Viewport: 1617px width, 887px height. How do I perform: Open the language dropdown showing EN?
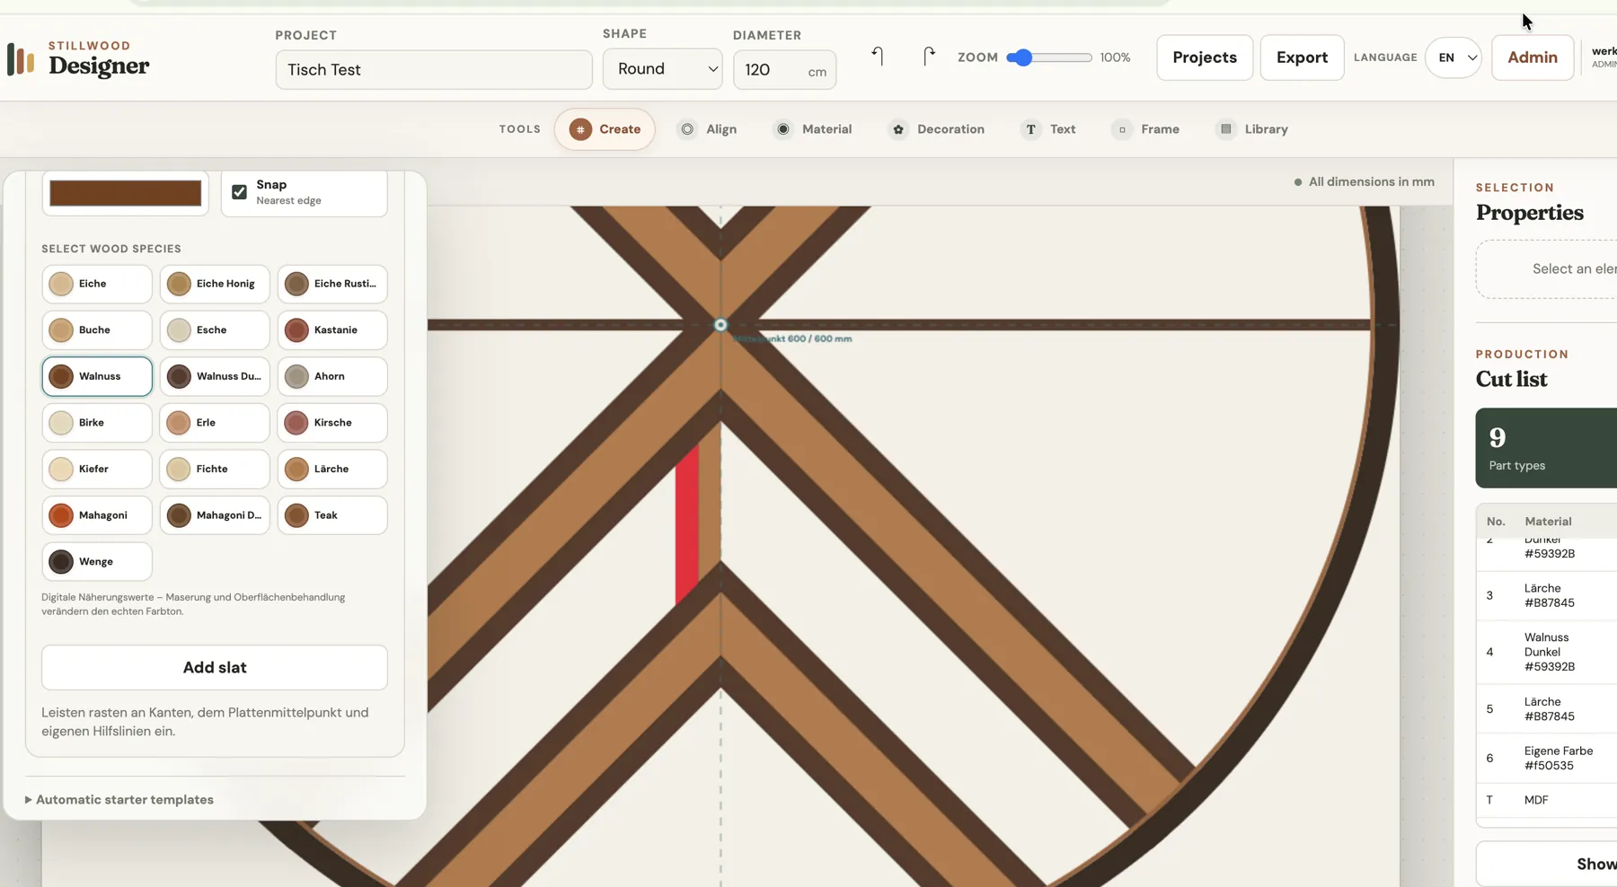click(x=1454, y=57)
